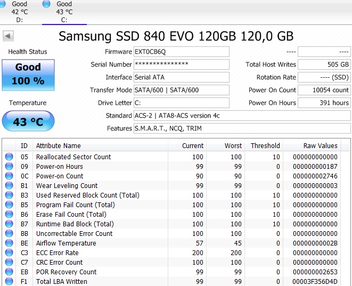Viewport: 352px width, 286px height.
Task: Click the status orb for Reallocated Sector Count
Action: click(x=9, y=157)
